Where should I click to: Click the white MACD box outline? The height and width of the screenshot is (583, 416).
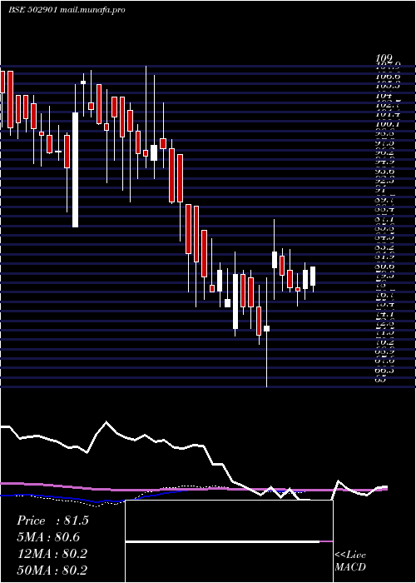[229, 541]
